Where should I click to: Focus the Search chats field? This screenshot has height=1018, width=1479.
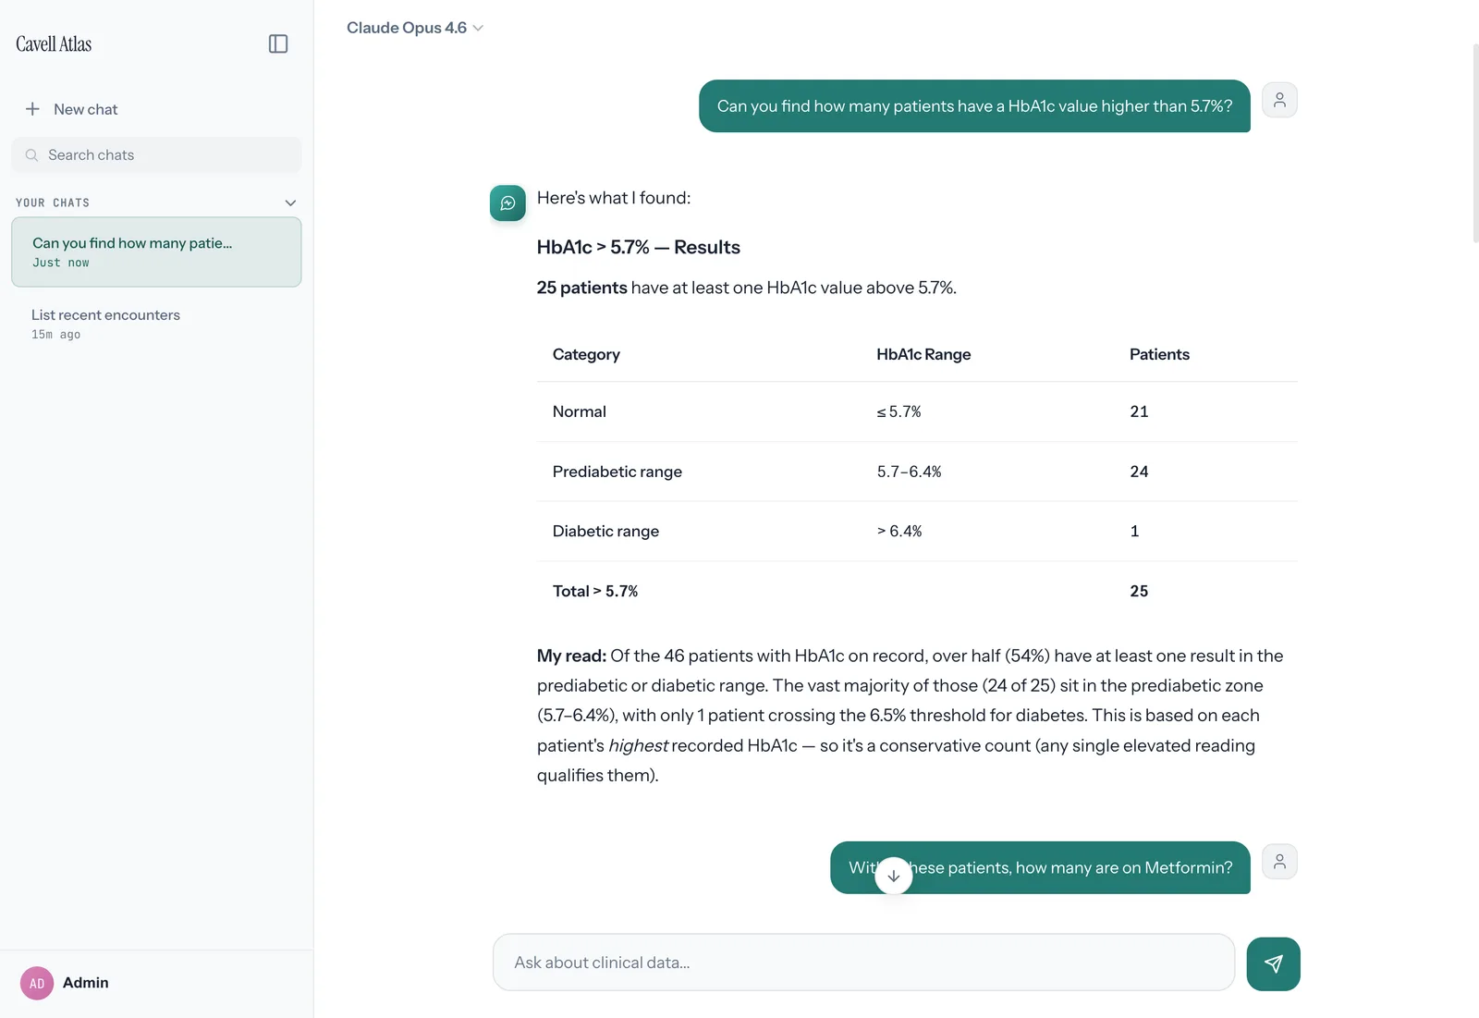[156, 155]
